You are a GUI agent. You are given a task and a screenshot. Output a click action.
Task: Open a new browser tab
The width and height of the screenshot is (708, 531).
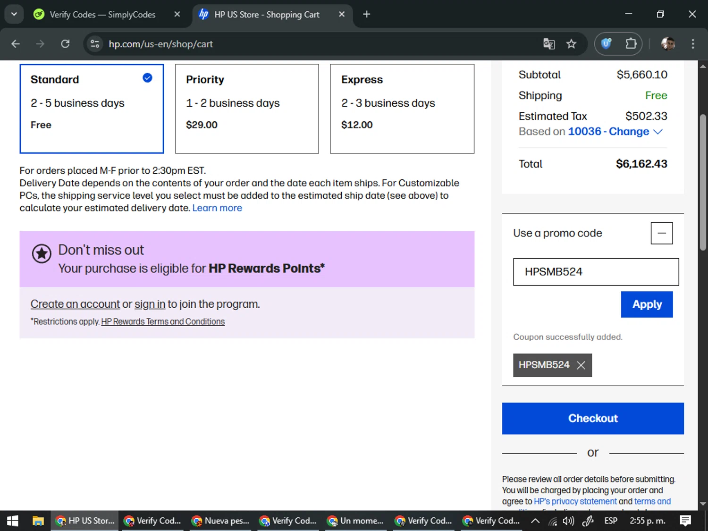click(366, 14)
